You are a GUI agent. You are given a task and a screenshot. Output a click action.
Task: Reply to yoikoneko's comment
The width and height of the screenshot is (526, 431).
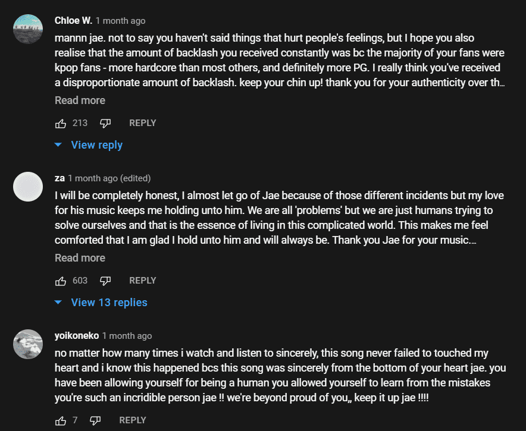click(133, 420)
